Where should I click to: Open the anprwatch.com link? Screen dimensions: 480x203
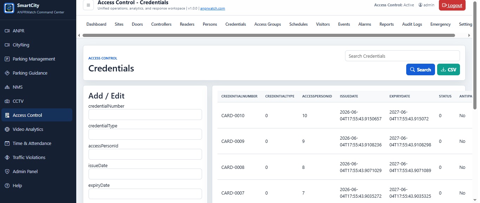[x=213, y=8]
